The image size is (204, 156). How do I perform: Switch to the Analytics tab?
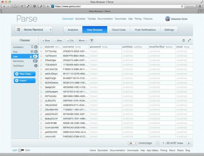coord(73,30)
